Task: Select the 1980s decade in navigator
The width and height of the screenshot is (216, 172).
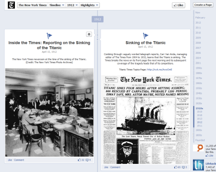Action: [x=199, y=73]
